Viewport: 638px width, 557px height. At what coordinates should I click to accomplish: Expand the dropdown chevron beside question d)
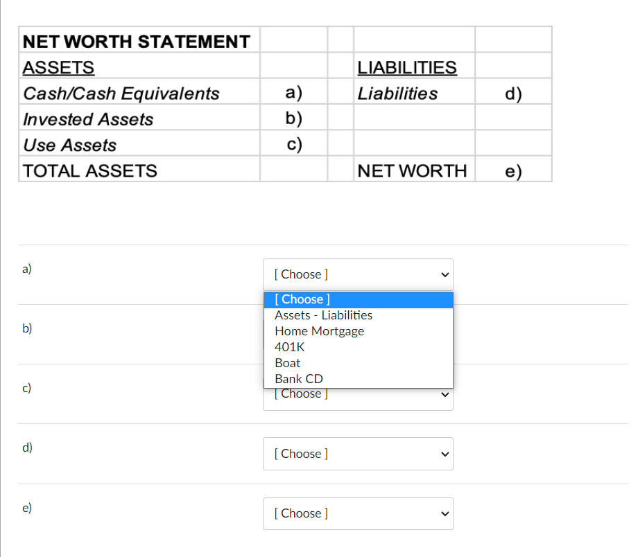445,454
